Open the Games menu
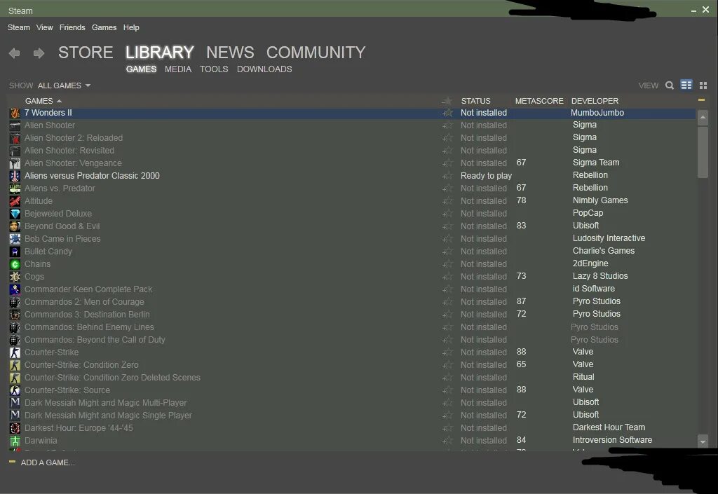Image resolution: width=718 pixels, height=494 pixels. click(x=104, y=27)
